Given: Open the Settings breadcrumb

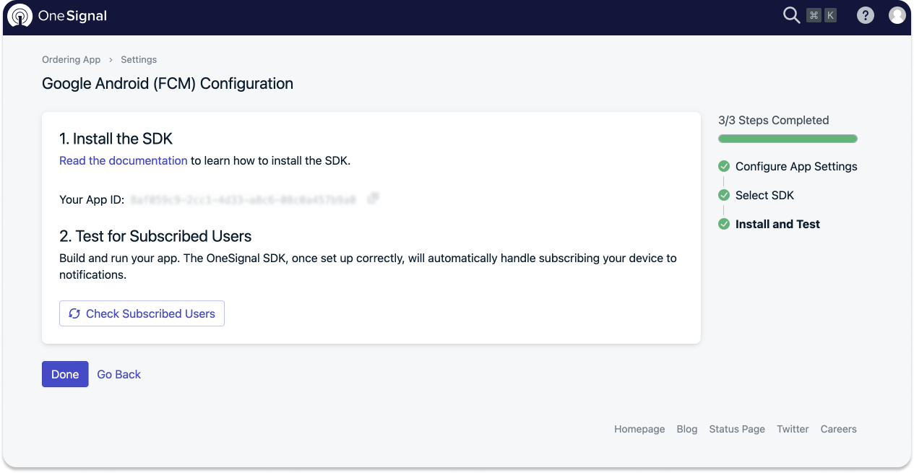Looking at the screenshot, I should pos(139,59).
